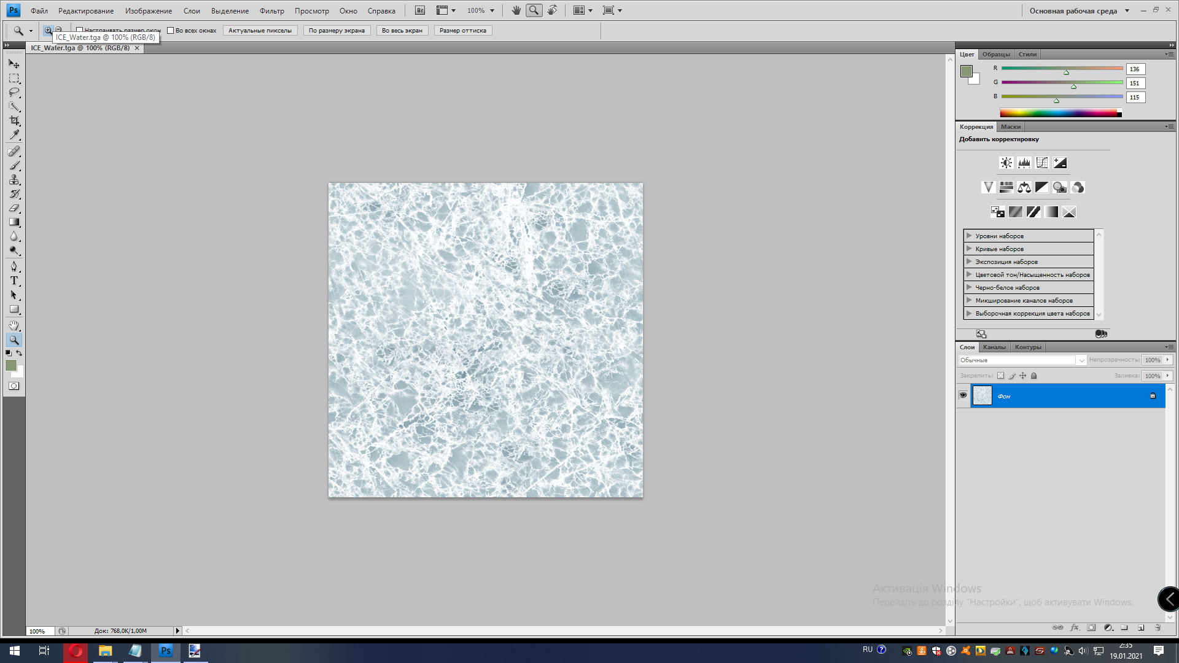Open the Фильтр menu
1179x663 pixels.
(x=271, y=10)
